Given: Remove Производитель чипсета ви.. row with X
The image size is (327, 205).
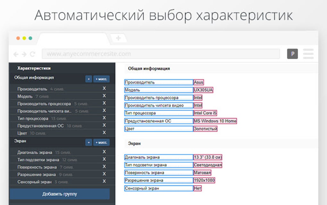Looking at the screenshot, I should [x=104, y=111].
